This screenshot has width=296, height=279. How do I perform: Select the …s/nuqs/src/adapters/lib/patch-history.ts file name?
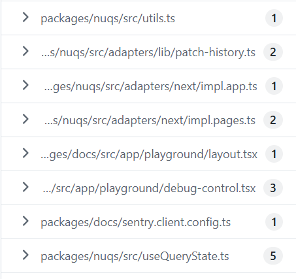148,52
